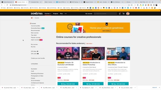The image size is (161, 90).
Task: Open the website bookmarks folder
Action: pos(10,8)
